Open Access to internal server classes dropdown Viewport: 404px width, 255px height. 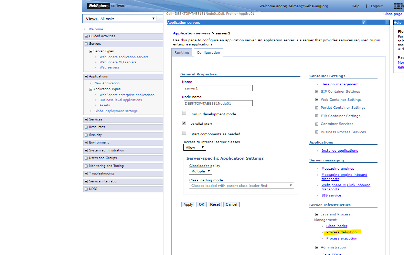click(x=195, y=147)
